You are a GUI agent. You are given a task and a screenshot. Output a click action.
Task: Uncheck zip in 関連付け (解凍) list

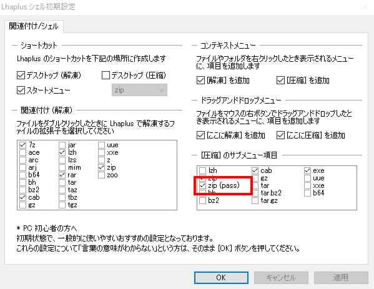click(101, 167)
